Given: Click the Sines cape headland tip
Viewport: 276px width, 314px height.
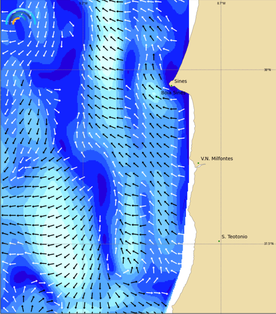Looking at the screenshot, I should pyautogui.click(x=170, y=84).
